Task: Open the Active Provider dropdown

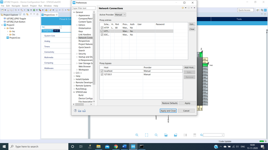Action: [120, 15]
